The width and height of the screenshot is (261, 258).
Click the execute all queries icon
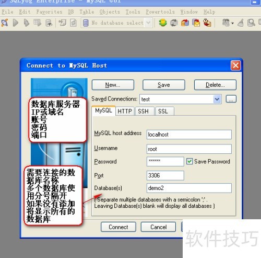pos(26,23)
